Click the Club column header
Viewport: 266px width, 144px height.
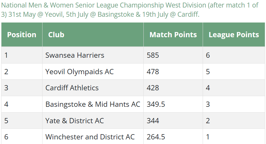click(93, 35)
